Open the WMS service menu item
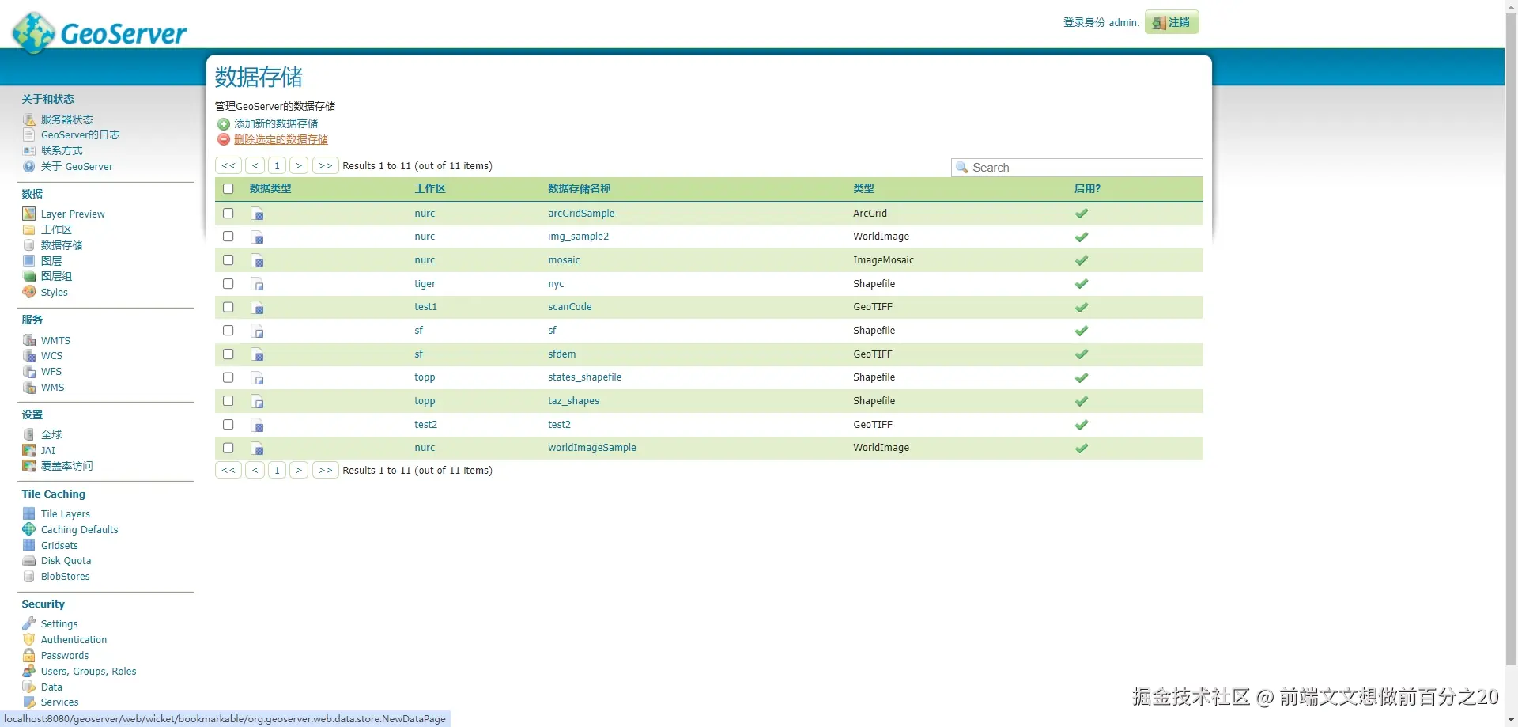 tap(53, 388)
